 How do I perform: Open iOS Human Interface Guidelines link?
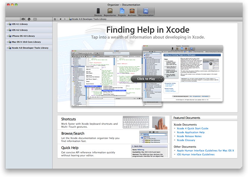[x=196, y=155]
